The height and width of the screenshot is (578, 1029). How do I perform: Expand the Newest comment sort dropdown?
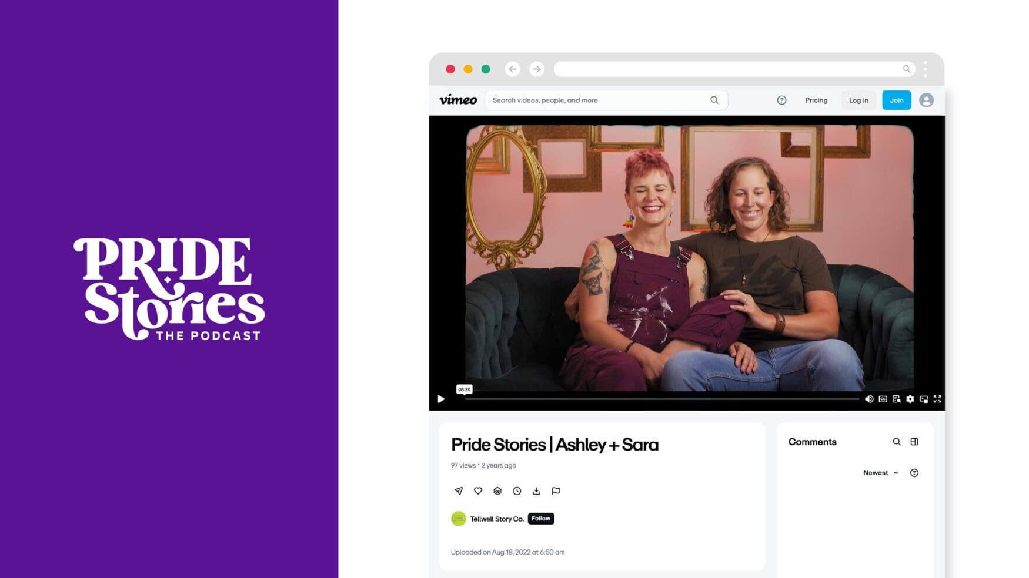pos(881,473)
